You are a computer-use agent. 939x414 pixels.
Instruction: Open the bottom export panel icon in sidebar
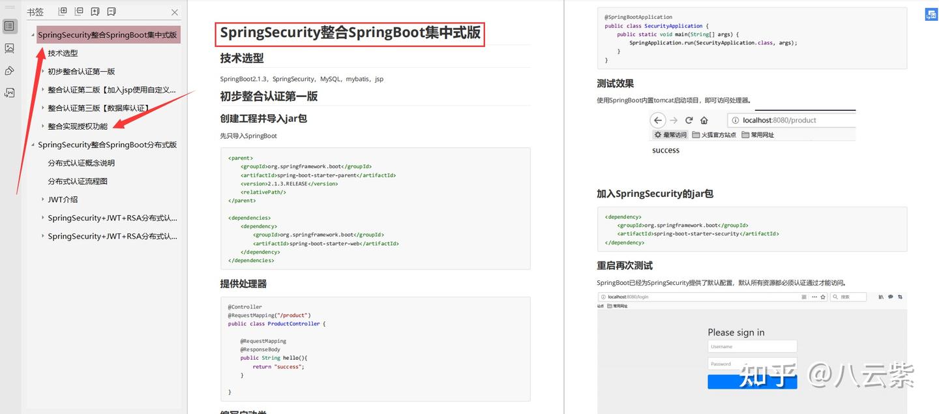point(9,93)
